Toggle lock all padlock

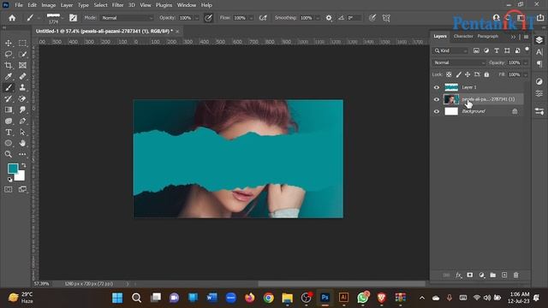pos(486,74)
